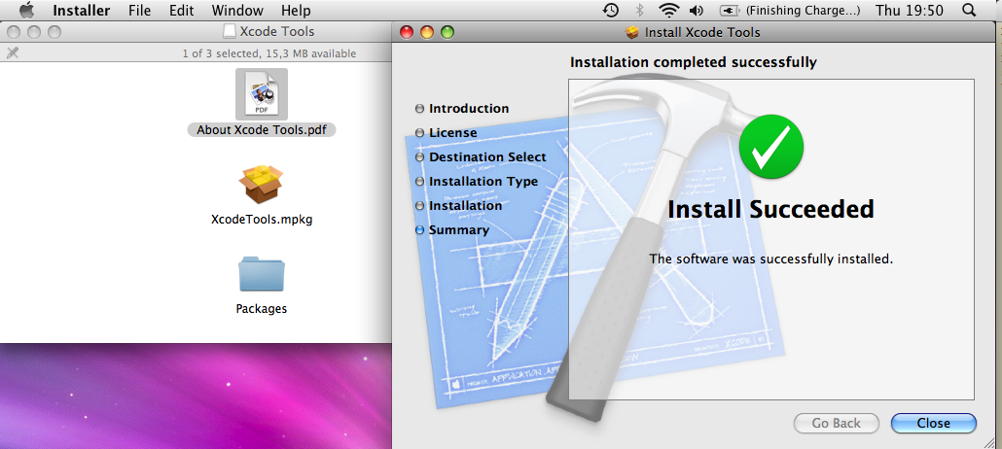Click the Thu 19:50 clock
Viewport: 1002px width, 449px height.
pos(909,11)
